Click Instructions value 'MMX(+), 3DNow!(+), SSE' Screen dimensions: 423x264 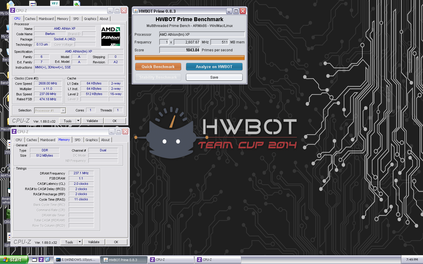[x=79, y=69]
